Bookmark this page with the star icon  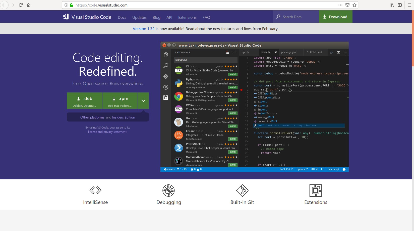point(354,5)
